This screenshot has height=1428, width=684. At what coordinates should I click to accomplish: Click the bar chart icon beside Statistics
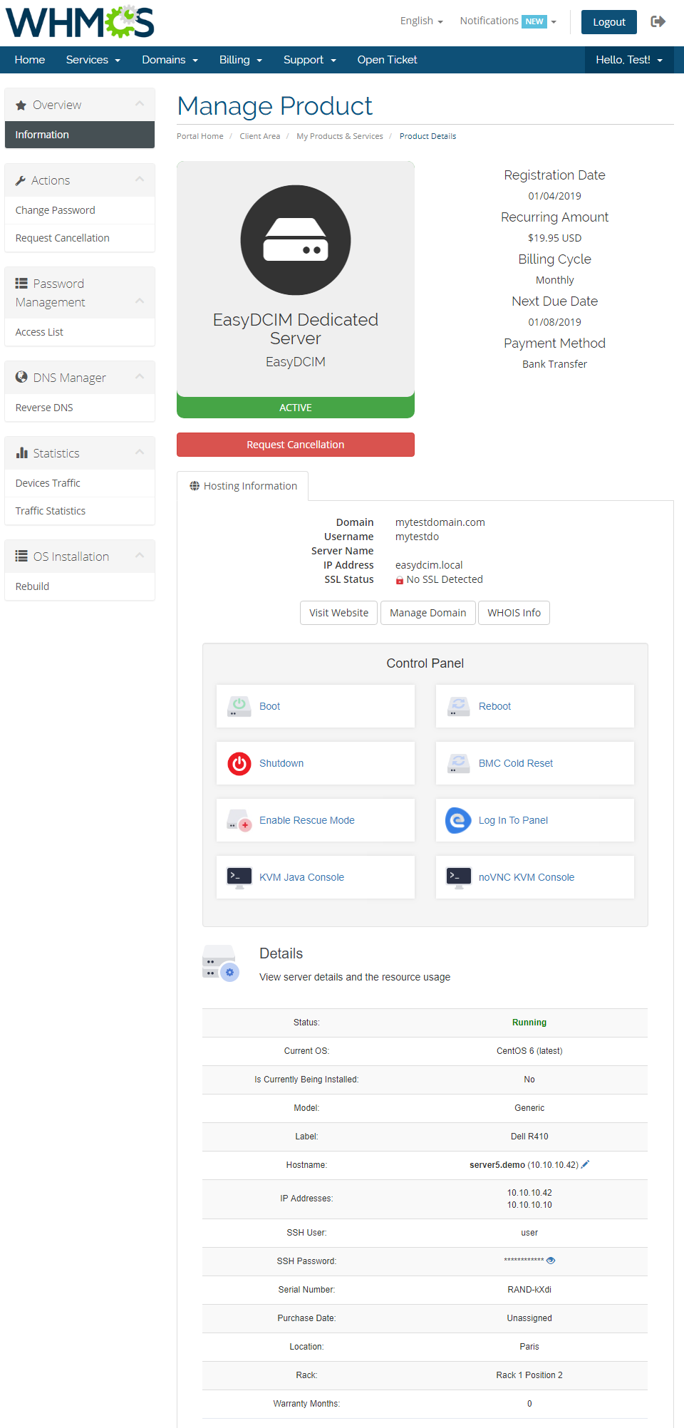tap(21, 452)
